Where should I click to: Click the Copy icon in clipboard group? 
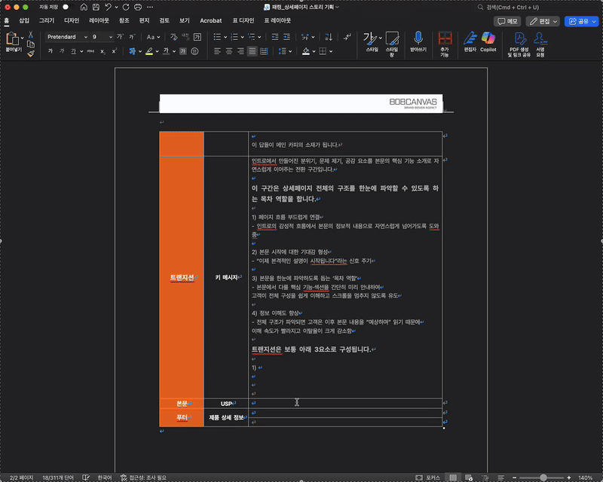[31, 44]
